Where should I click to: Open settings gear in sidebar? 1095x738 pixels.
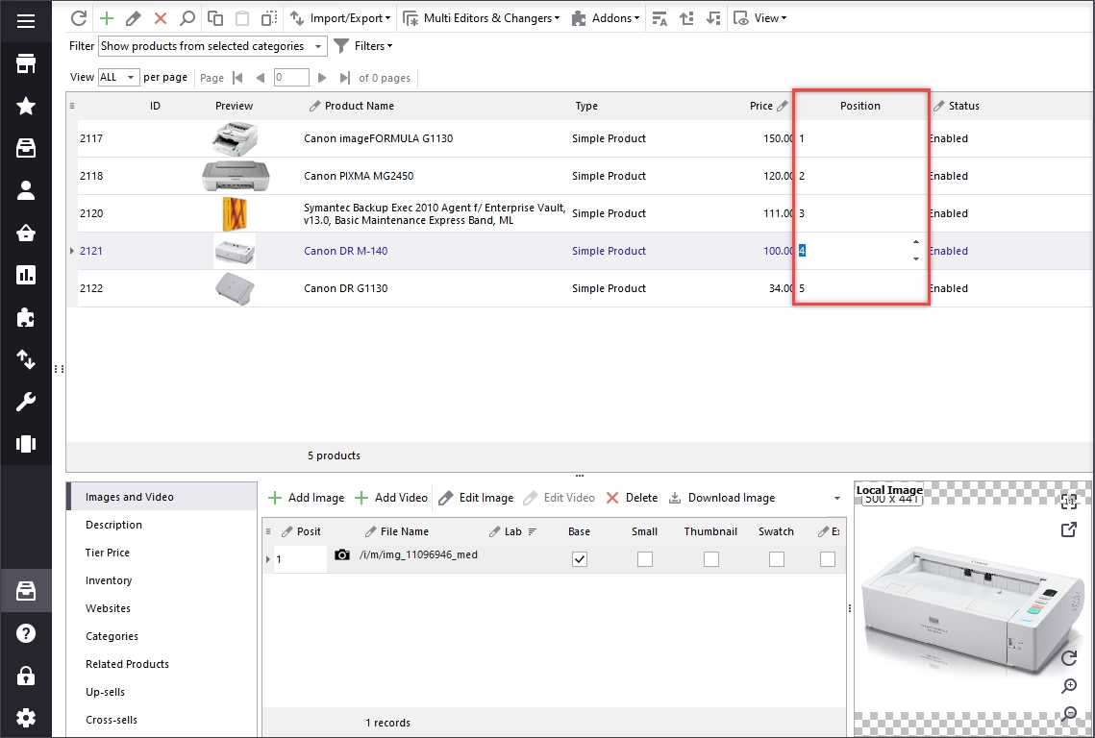point(26,718)
